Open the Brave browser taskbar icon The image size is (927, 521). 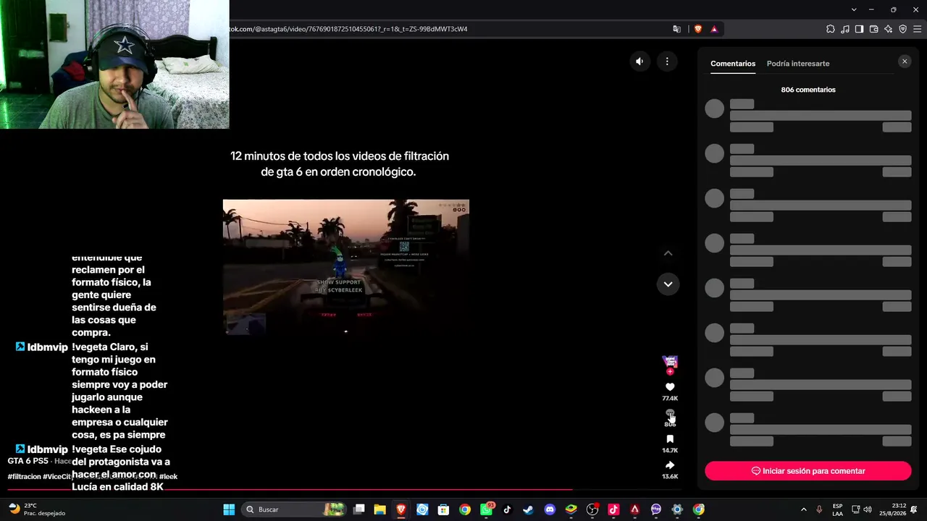click(401, 509)
